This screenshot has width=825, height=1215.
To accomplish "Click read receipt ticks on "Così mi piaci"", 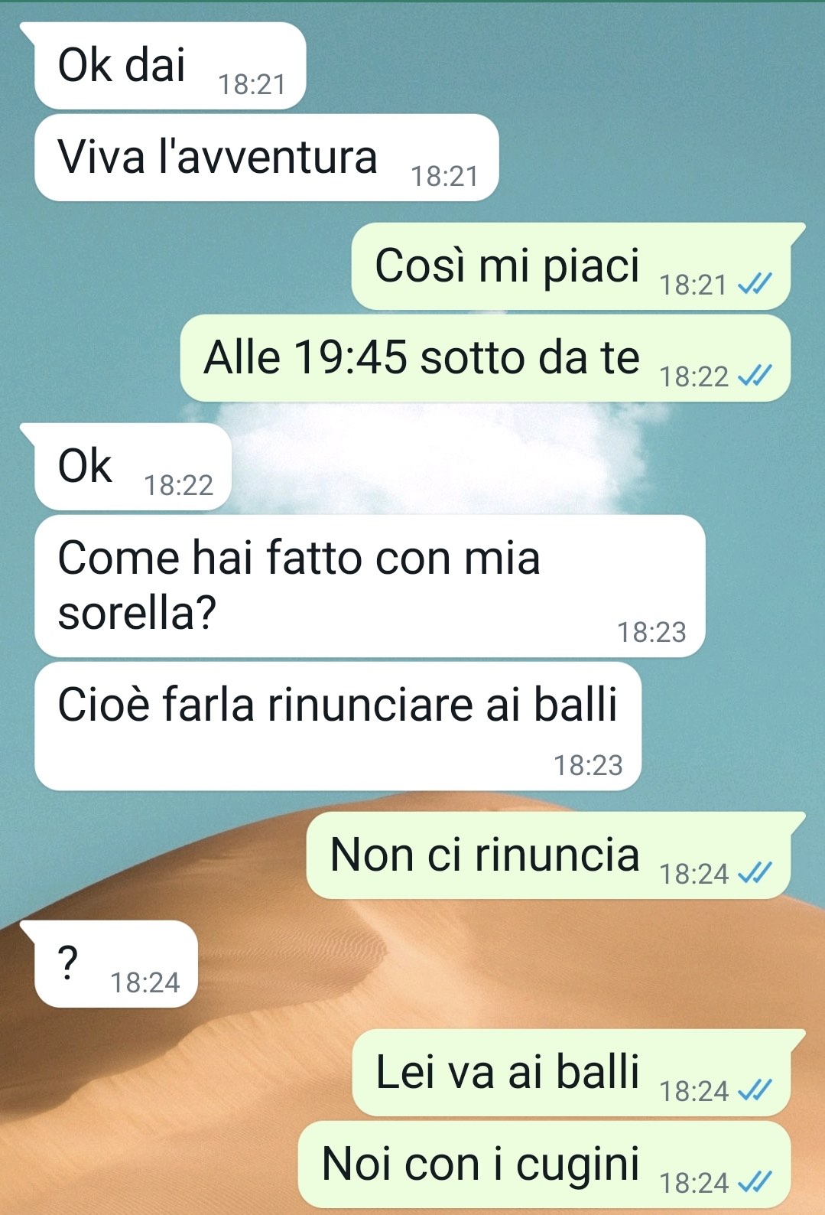I will [x=755, y=285].
